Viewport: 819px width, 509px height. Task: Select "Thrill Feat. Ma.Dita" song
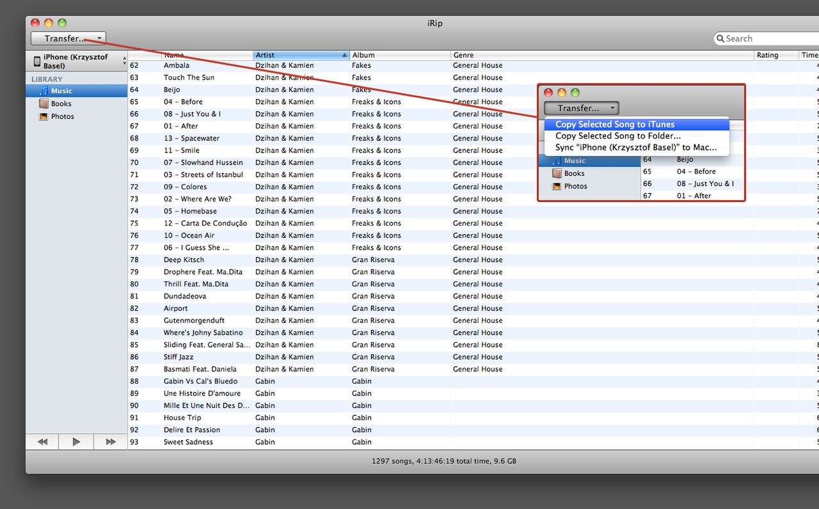pos(196,284)
